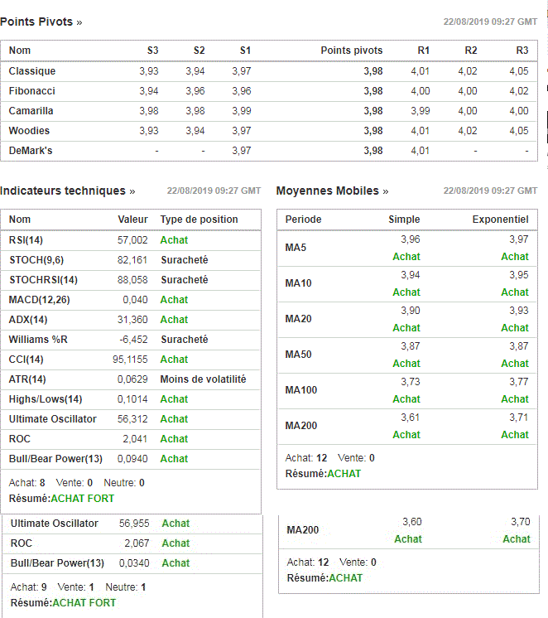Select the Camarilla pivot row

click(x=269, y=111)
